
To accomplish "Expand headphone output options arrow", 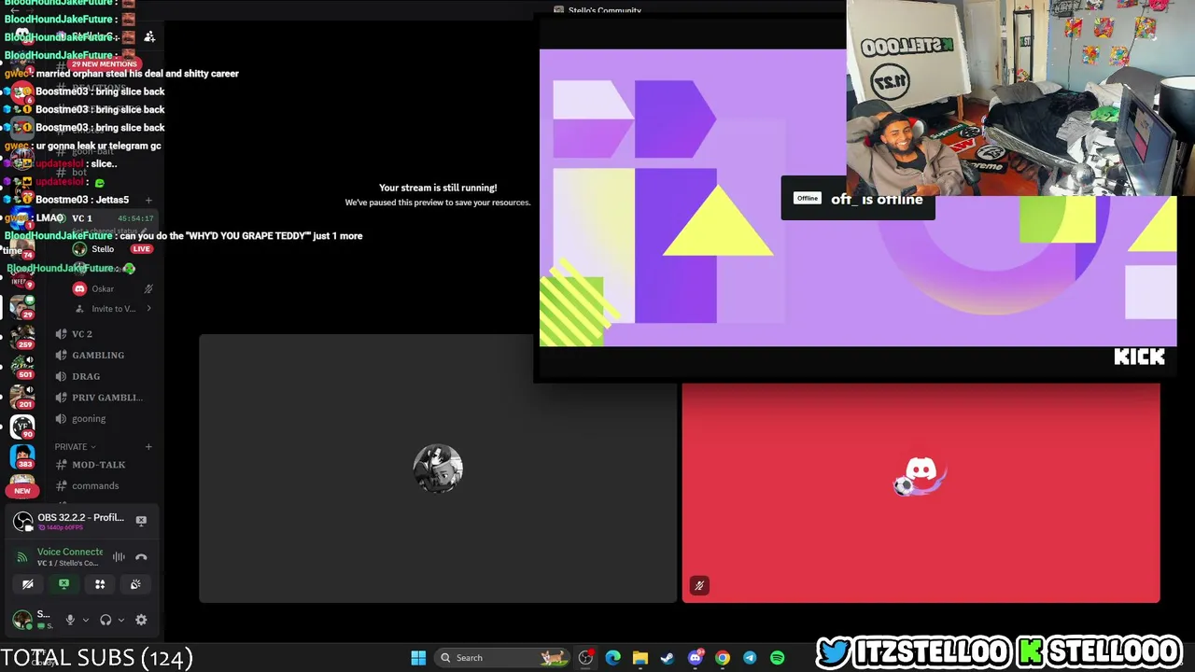I will point(121,620).
